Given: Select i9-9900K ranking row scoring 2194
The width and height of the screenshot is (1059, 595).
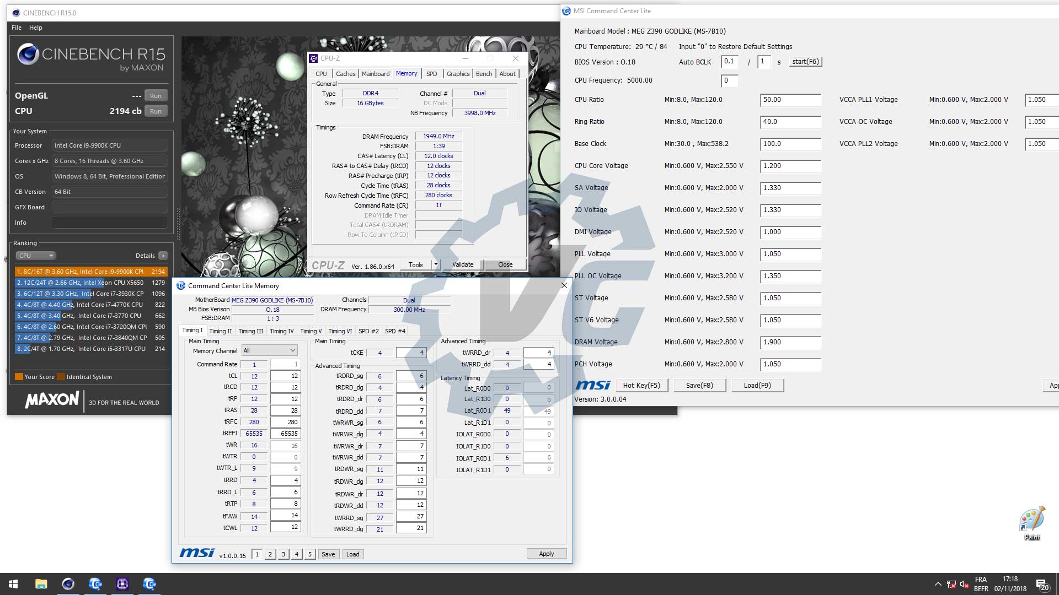Looking at the screenshot, I should tap(91, 272).
